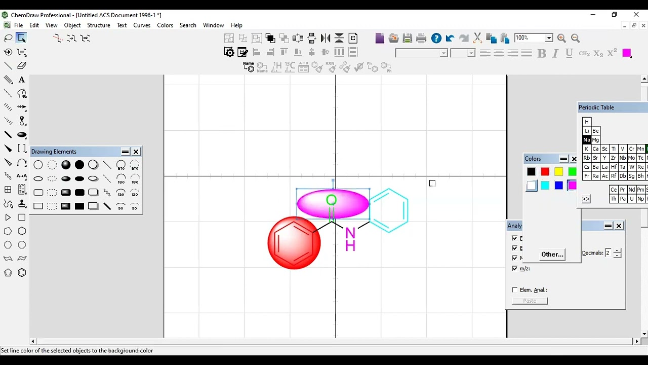Image resolution: width=648 pixels, height=365 pixels.
Task: Select Na in the Periodic Table
Action: [586, 140]
